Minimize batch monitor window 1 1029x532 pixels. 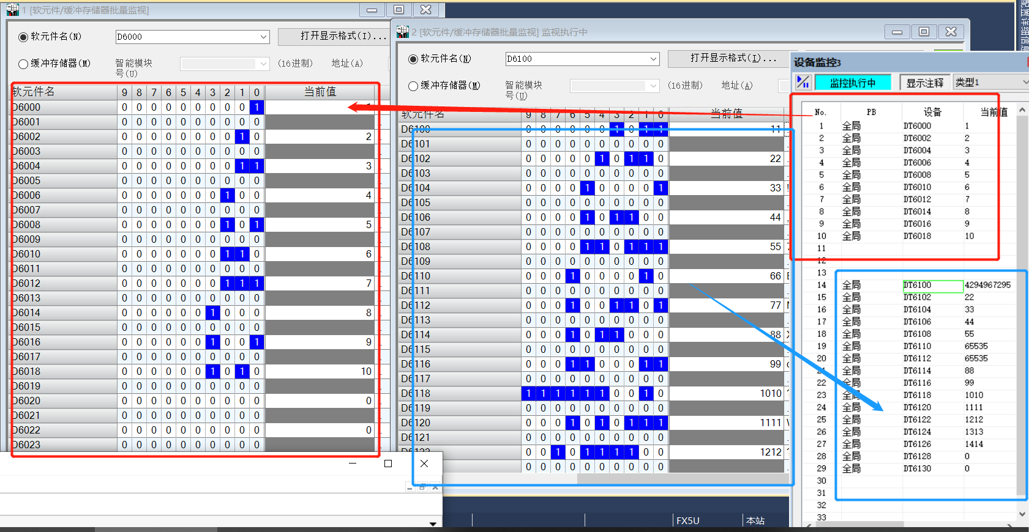pos(372,10)
